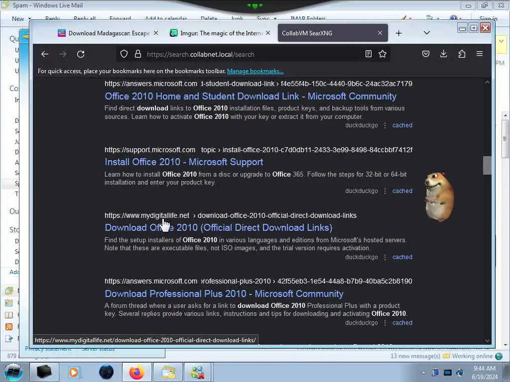
Task: Open Windows Live Mail taskbar icon
Action: [168, 372]
